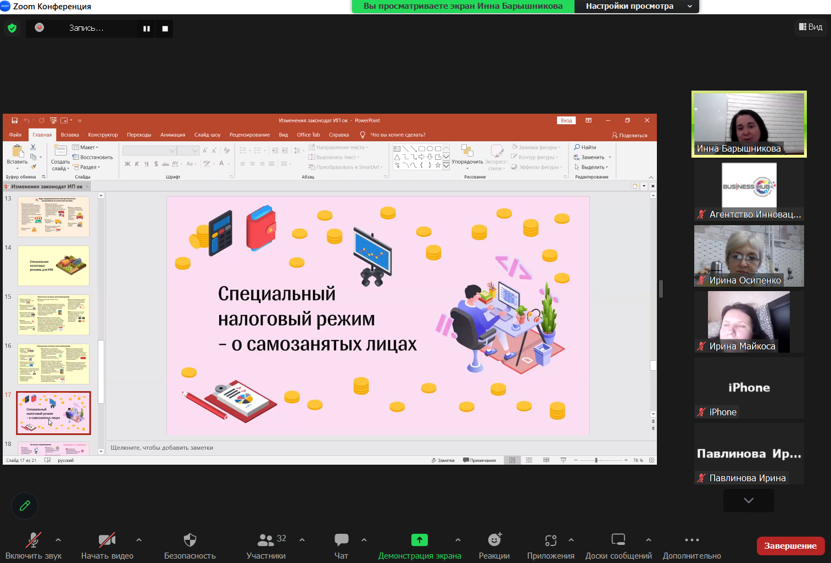Image resolution: width=831 pixels, height=563 pixels.
Task: Click the red Завершение button
Action: [x=790, y=546]
